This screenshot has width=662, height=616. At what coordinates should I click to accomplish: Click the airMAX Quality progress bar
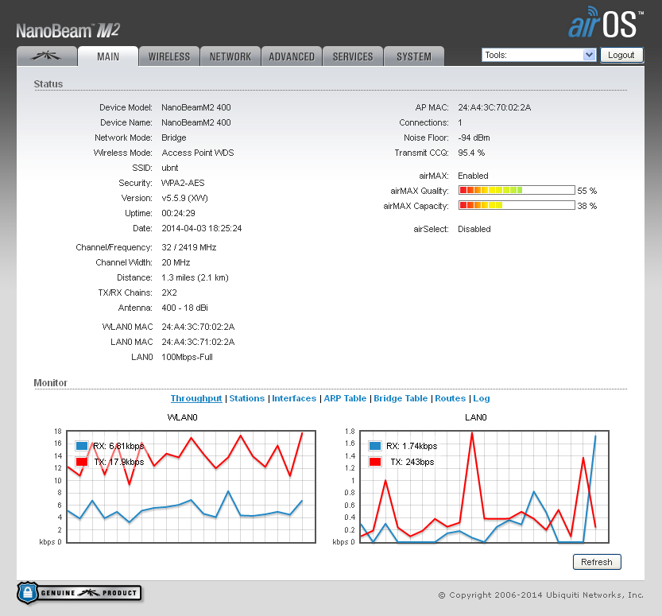(517, 191)
